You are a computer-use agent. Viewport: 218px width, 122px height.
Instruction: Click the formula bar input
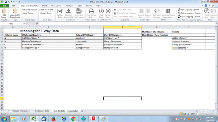click(127, 24)
